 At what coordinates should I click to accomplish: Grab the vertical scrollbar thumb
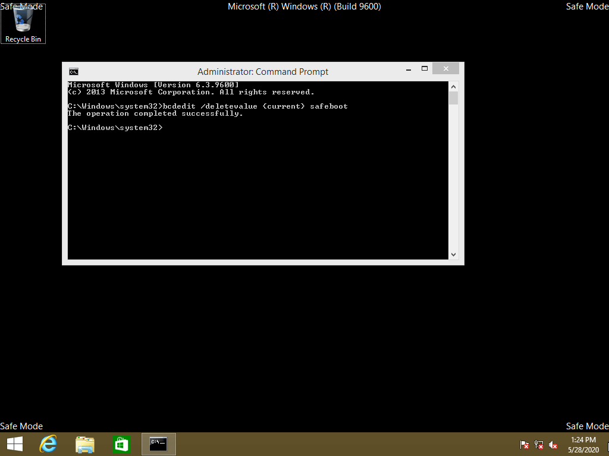point(453,99)
